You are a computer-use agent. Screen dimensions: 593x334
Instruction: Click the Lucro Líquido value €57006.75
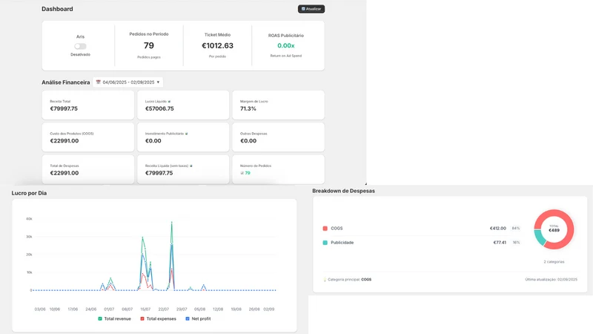point(159,108)
